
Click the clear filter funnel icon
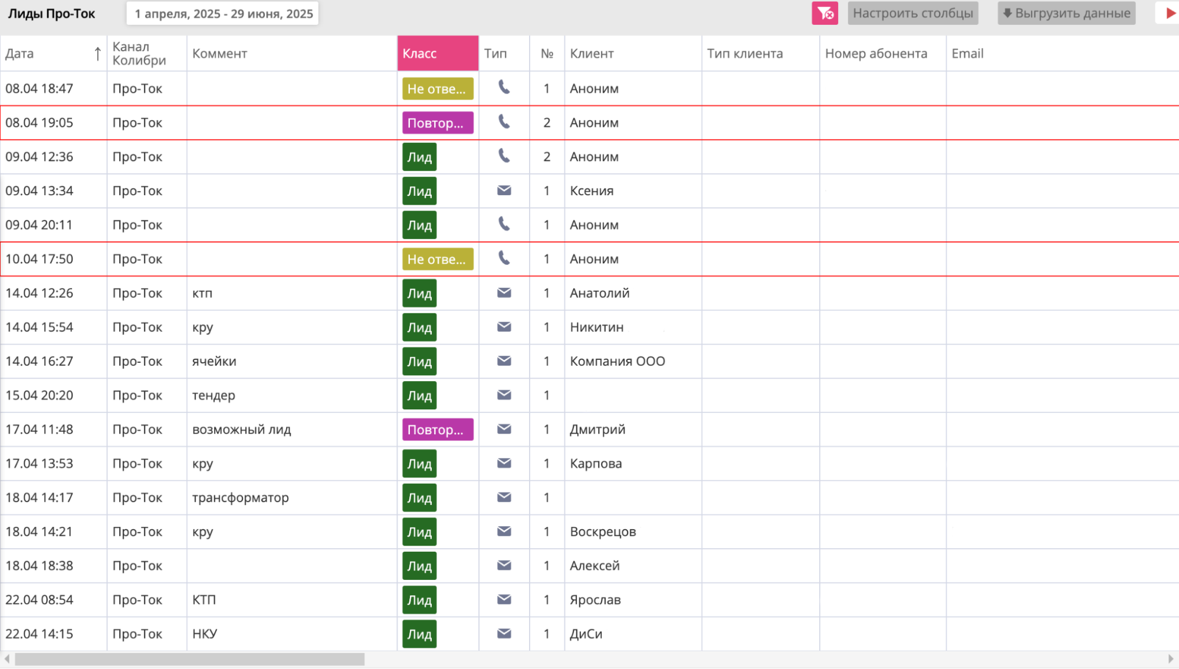tap(825, 13)
